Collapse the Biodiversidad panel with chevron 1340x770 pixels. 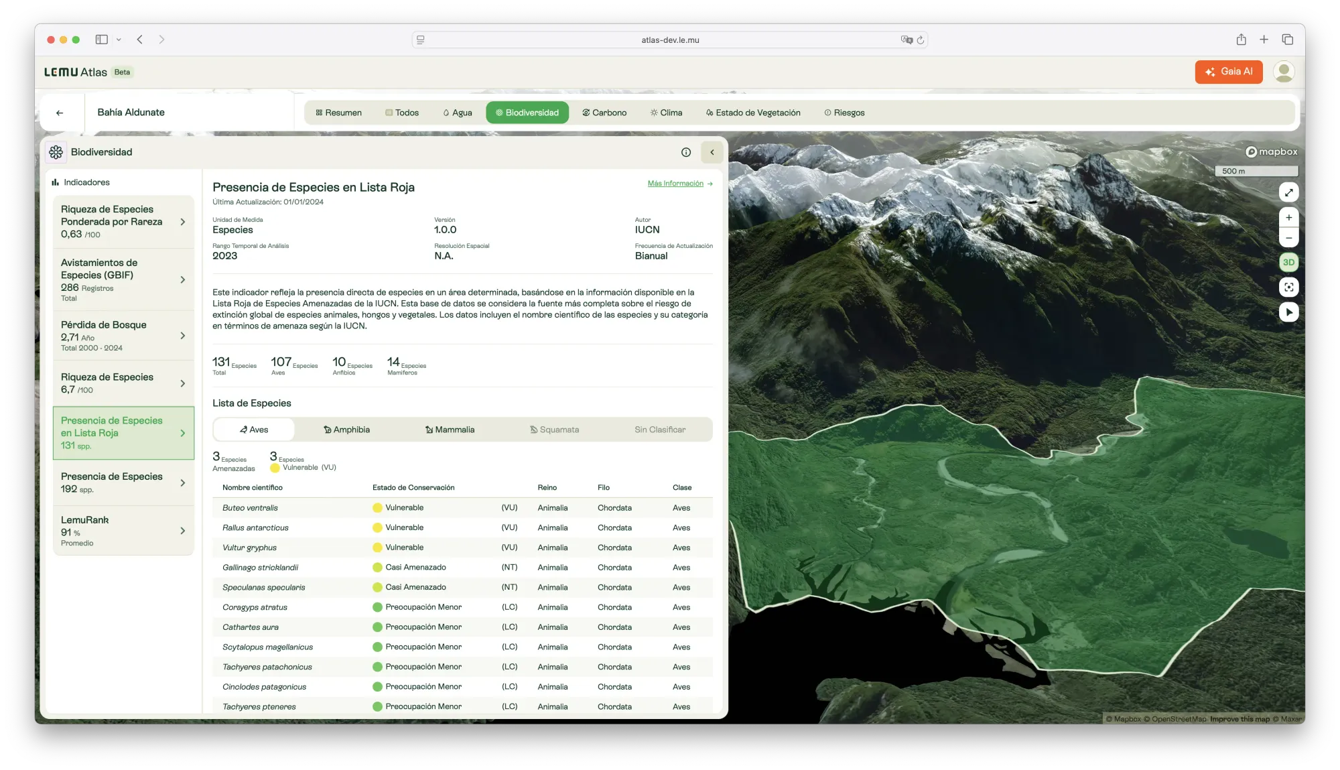point(712,153)
